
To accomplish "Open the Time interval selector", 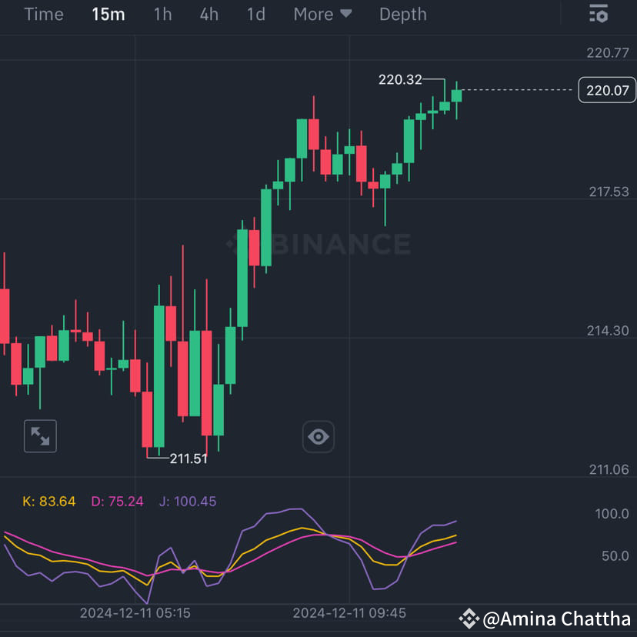I will coord(43,14).
